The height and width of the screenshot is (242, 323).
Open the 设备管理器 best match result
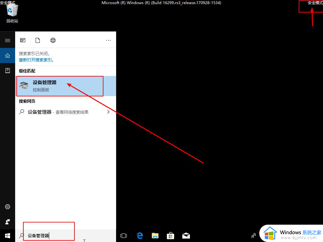66,86
